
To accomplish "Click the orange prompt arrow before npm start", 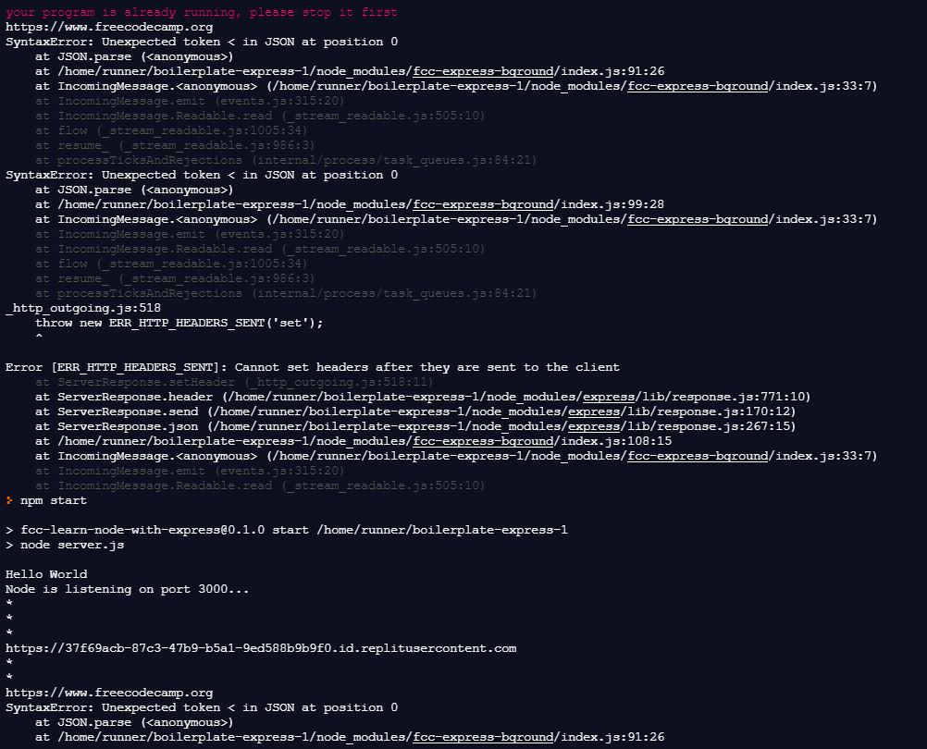I will coord(9,500).
